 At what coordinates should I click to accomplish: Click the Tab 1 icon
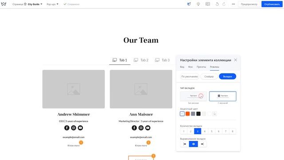114,60
